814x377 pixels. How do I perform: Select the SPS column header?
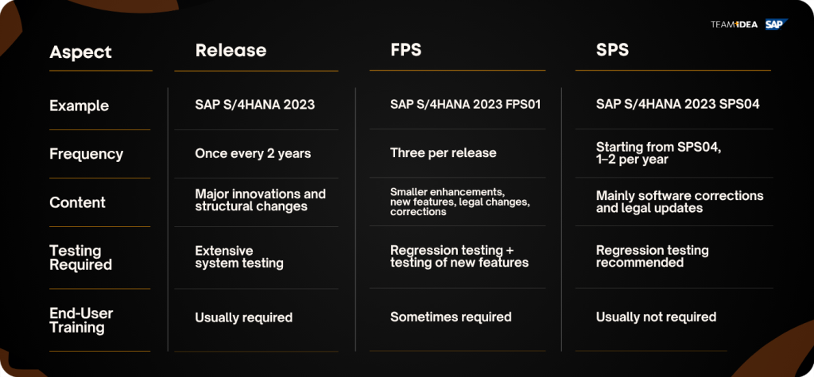(x=613, y=50)
